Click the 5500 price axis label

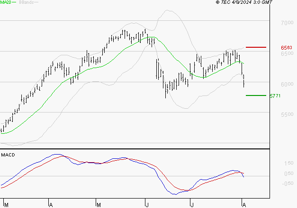(x=287, y=114)
